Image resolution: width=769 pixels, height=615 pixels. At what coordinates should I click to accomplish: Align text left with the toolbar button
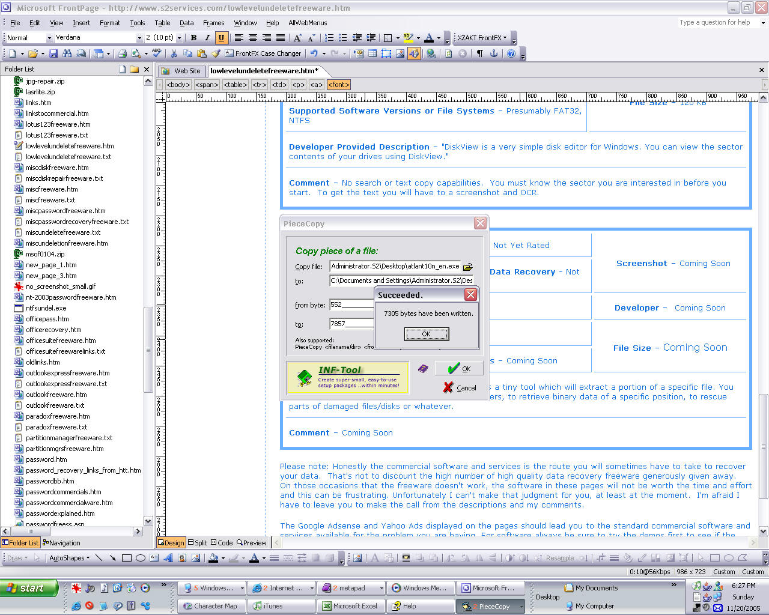click(x=239, y=38)
